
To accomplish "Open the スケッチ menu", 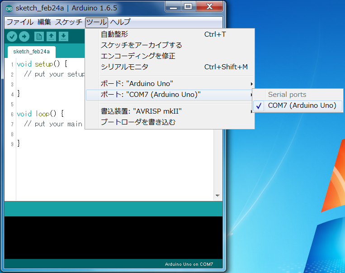I will pos(68,22).
